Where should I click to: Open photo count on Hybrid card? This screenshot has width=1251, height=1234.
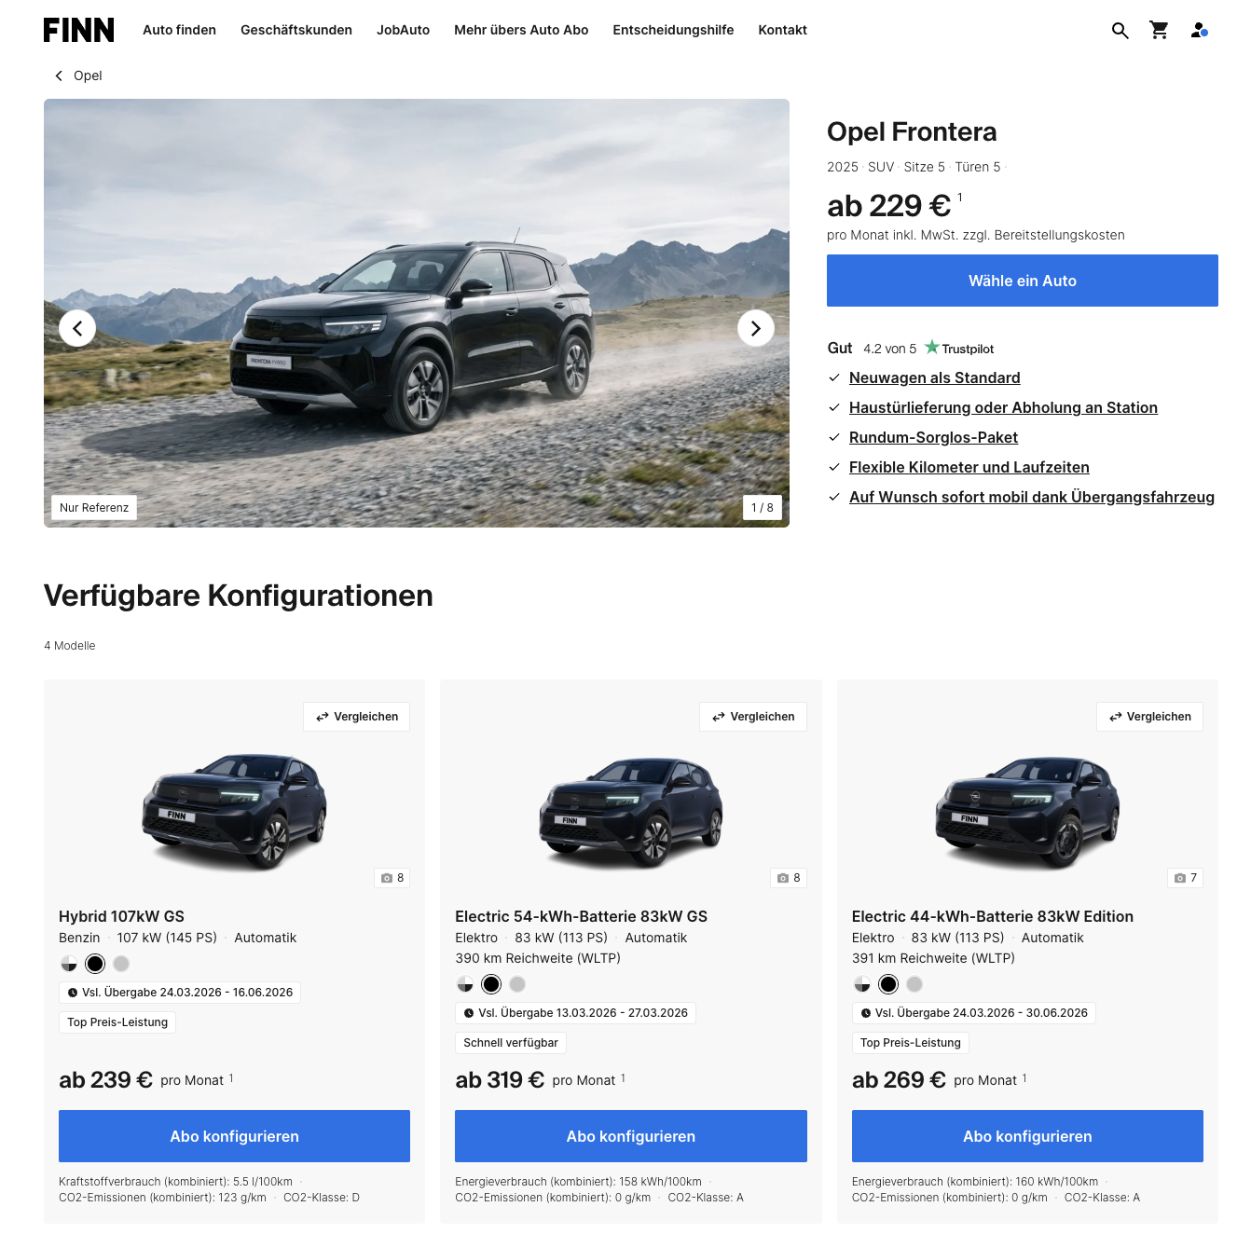pos(392,878)
